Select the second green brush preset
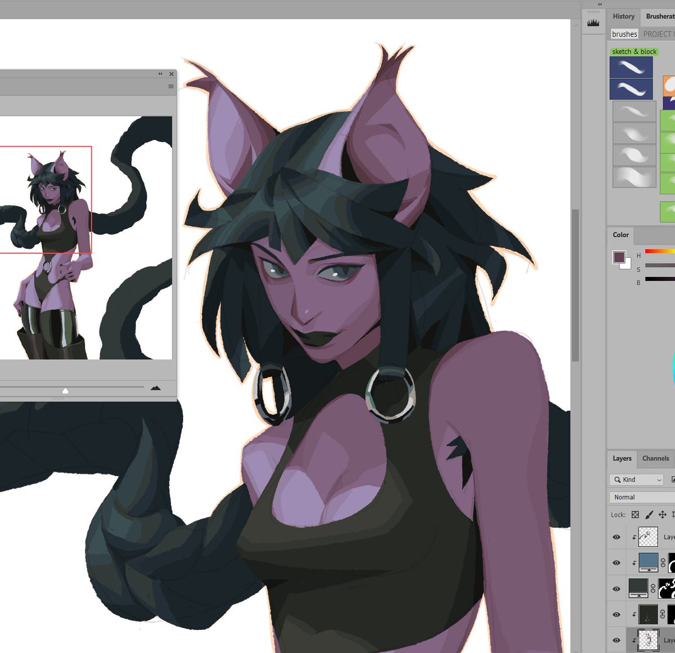This screenshot has height=653, width=675. coord(667,141)
